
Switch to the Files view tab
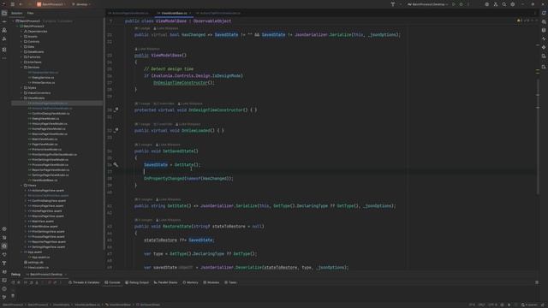pos(31,13)
